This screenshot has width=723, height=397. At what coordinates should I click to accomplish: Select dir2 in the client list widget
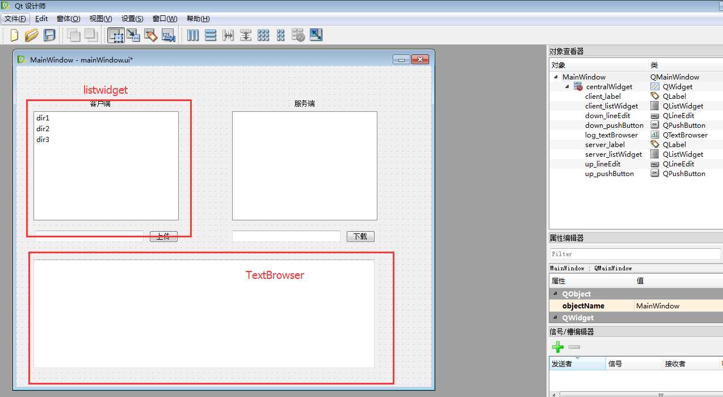(43, 129)
